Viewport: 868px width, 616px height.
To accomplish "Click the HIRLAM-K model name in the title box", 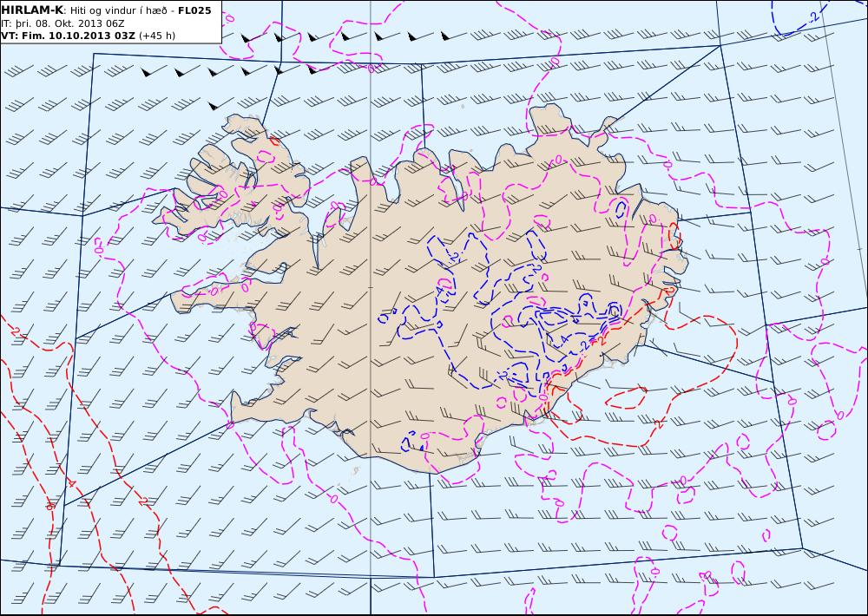I will 32,10.
